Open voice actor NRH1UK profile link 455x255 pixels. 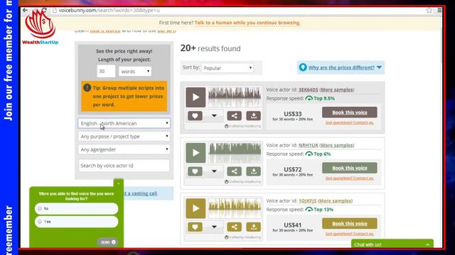(x=308, y=145)
